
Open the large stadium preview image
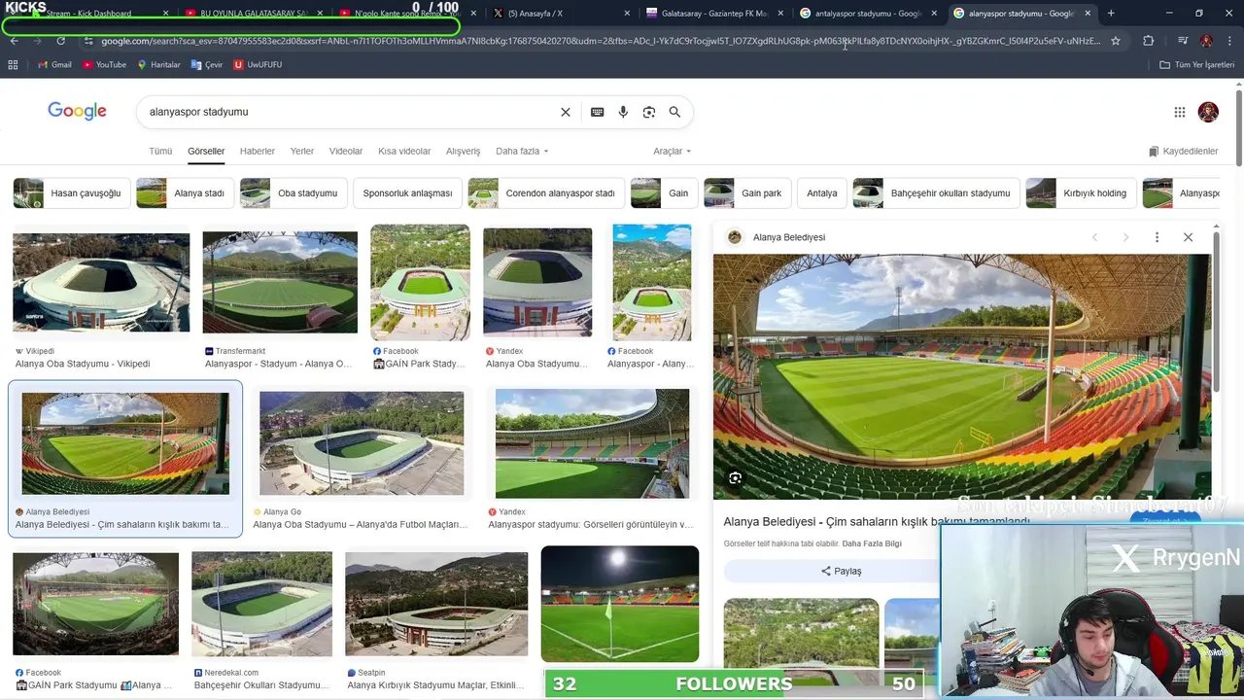point(962,377)
